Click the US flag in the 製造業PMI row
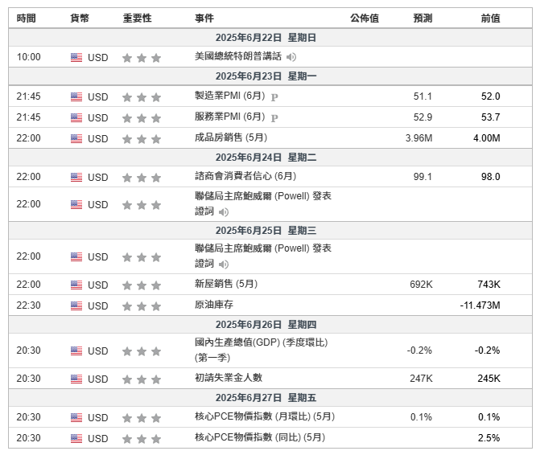536x455 pixels. click(x=76, y=97)
